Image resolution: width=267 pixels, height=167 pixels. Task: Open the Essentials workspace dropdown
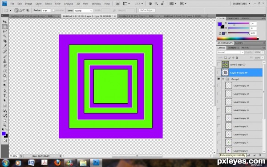pos(241,4)
